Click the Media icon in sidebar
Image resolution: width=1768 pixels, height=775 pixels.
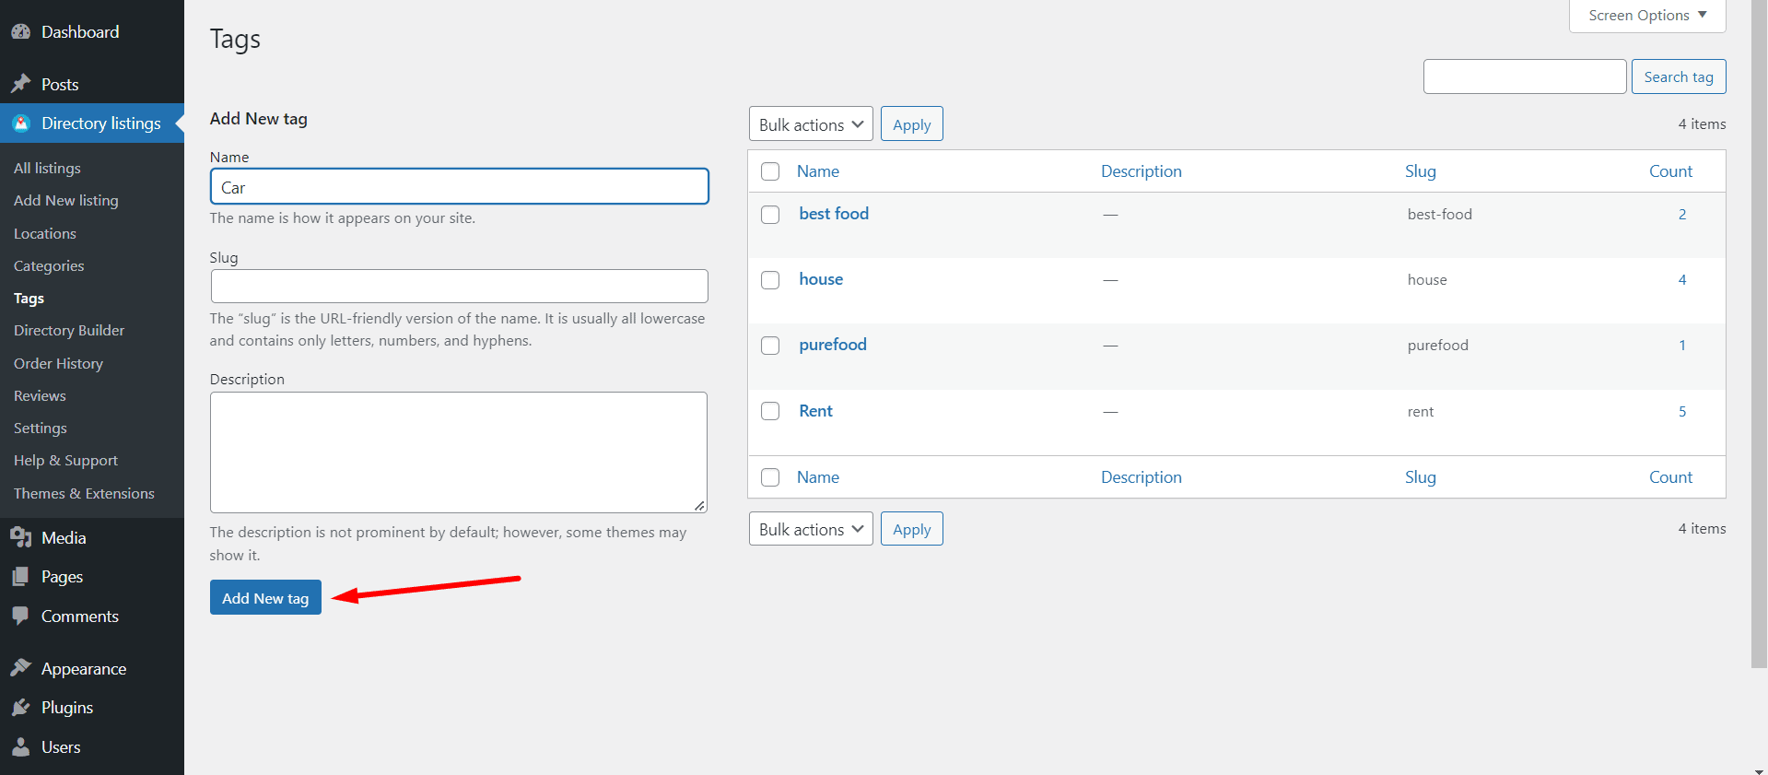pyautogui.click(x=21, y=537)
